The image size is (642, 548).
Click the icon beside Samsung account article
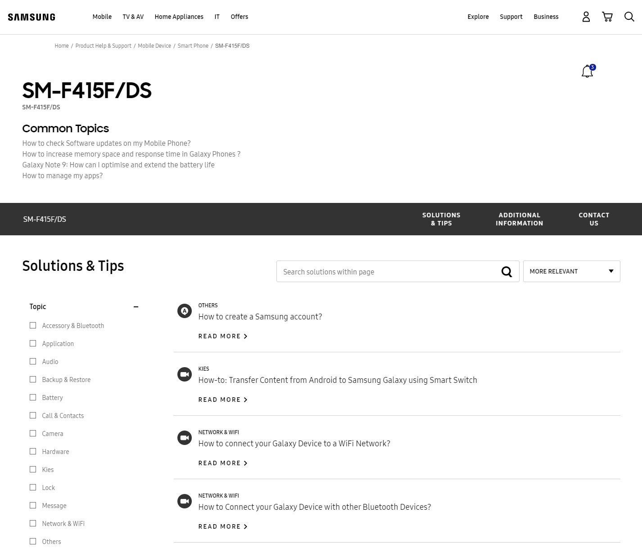click(x=185, y=311)
